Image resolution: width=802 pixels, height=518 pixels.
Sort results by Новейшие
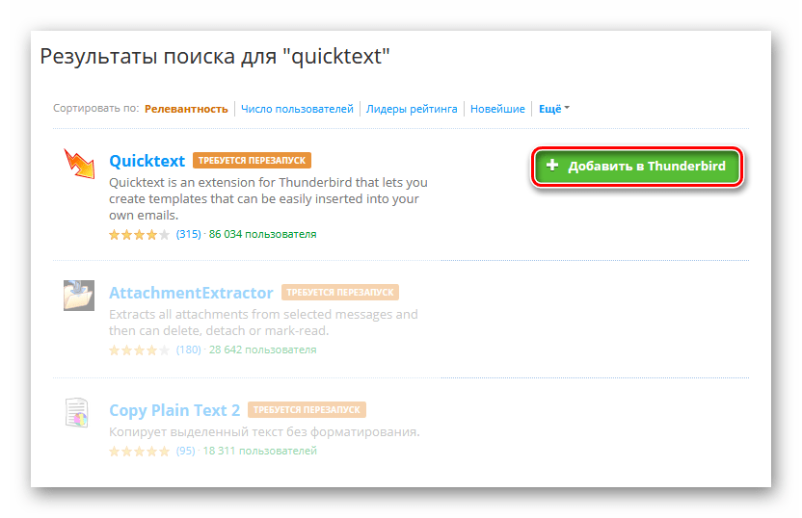497,109
